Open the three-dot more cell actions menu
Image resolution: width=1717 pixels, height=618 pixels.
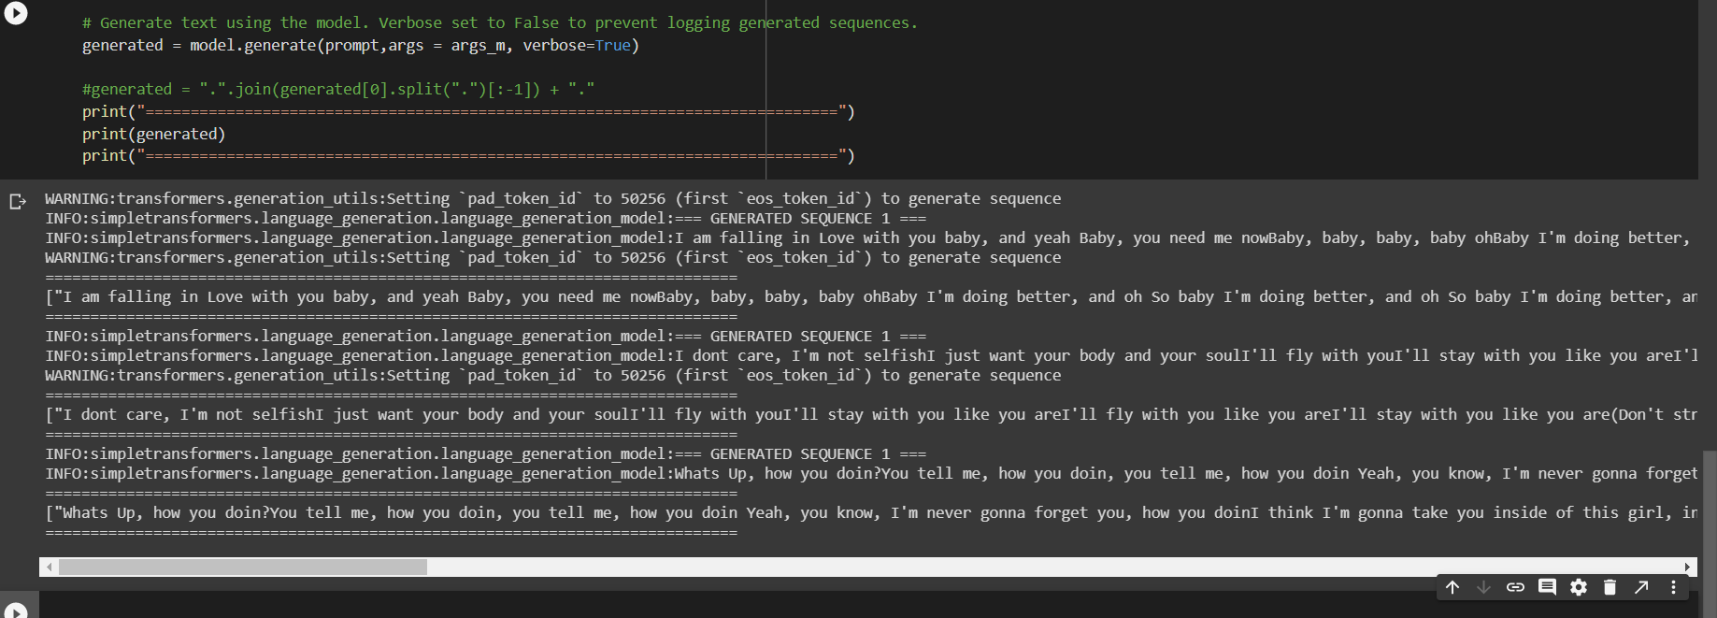click(x=1673, y=587)
